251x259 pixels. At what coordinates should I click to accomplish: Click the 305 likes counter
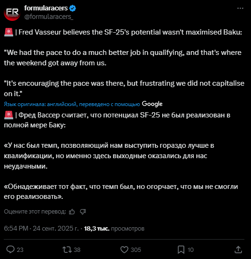136,250
